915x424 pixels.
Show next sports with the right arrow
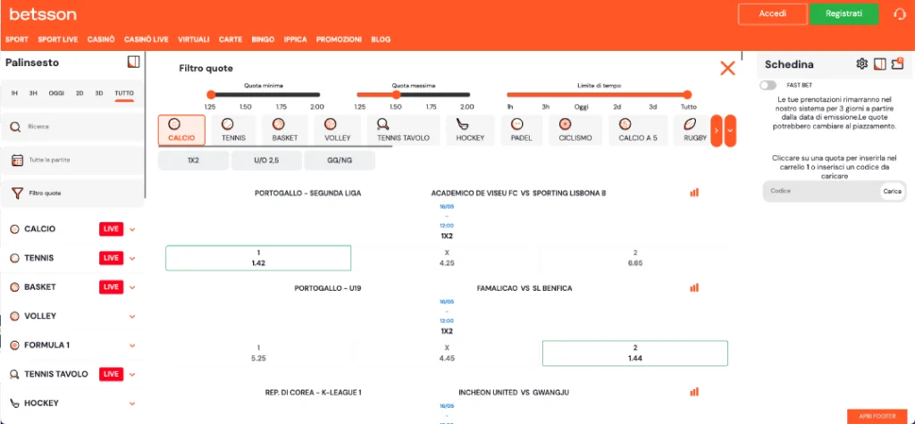point(717,130)
